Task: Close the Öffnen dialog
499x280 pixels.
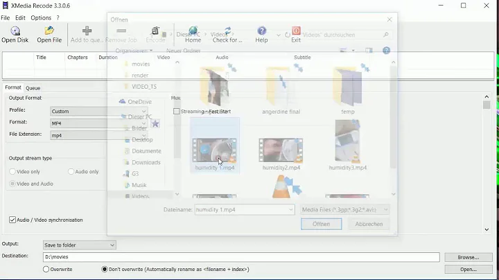Action: (x=389, y=19)
